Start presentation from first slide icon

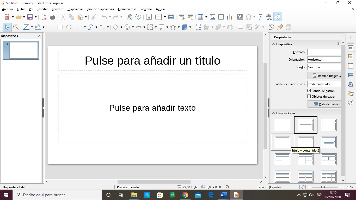182,17
